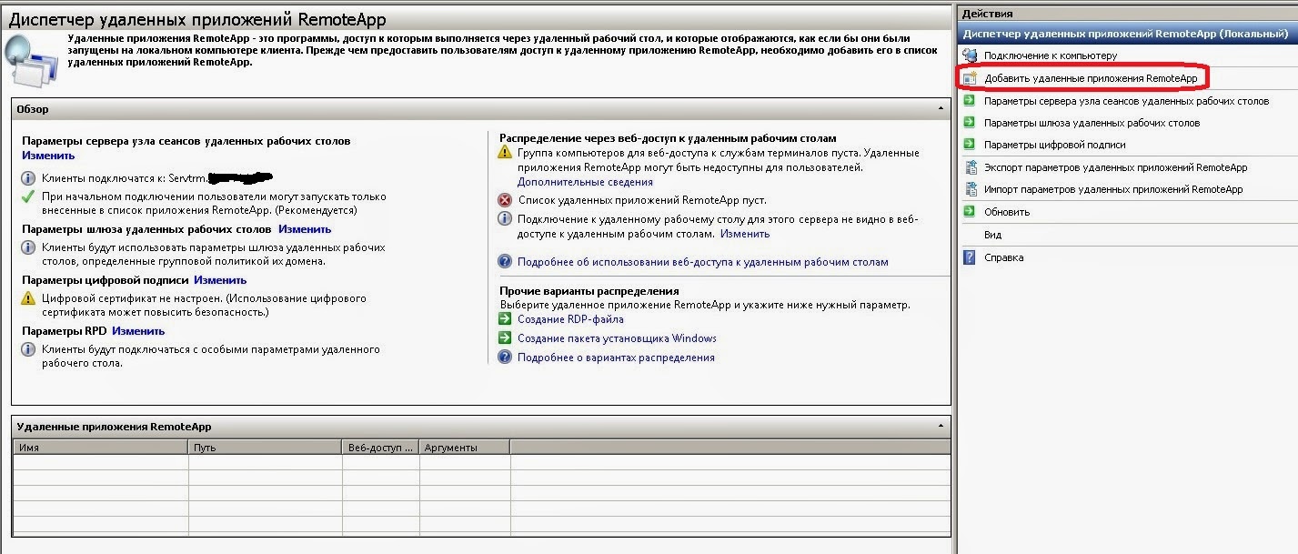
Task: Click Изменить next to Параметры цифровой подписи heading
Action: pos(220,280)
